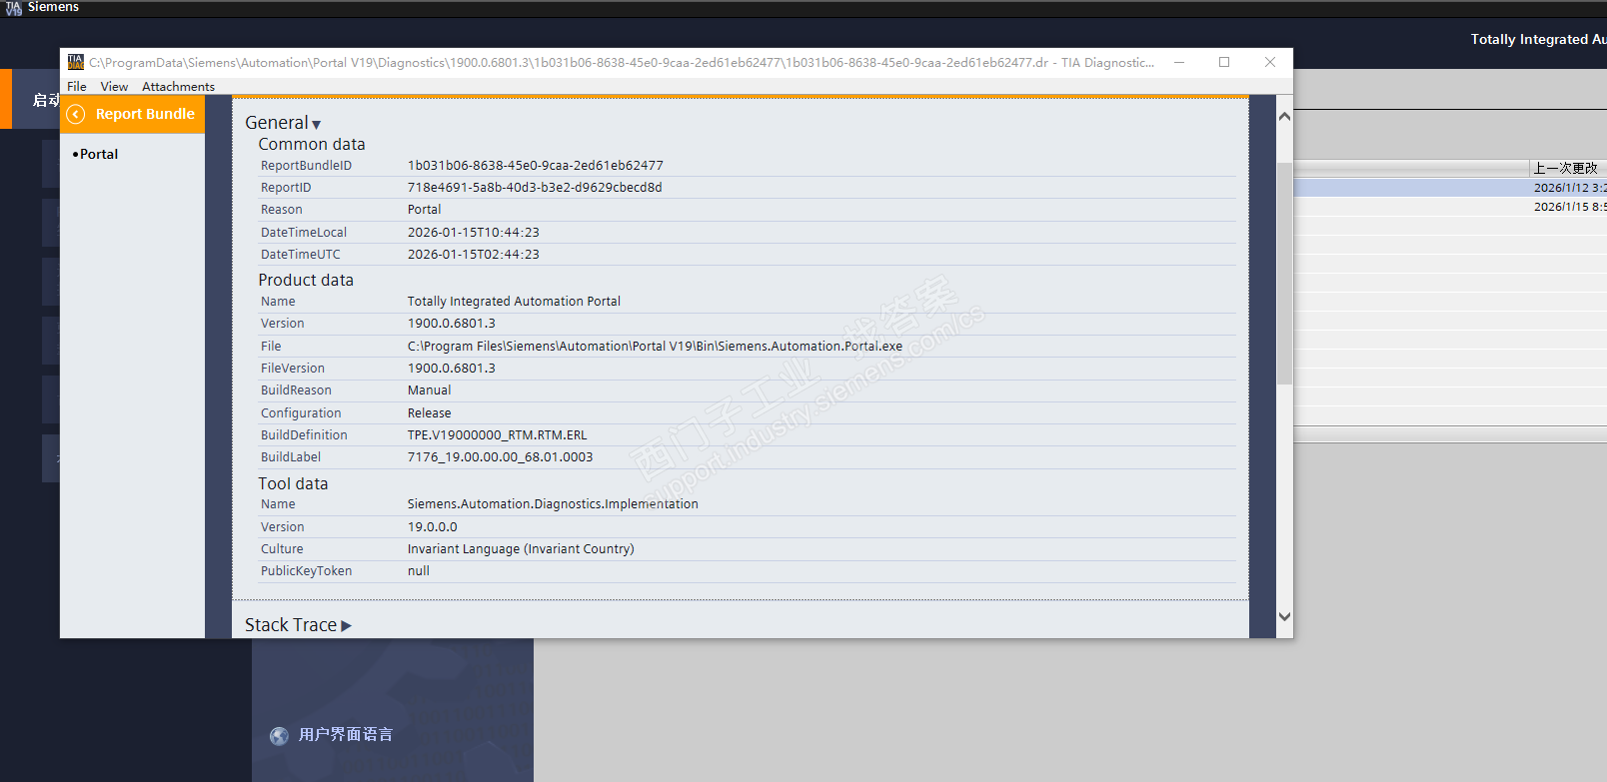Click the Report Bundle header button

[133, 114]
